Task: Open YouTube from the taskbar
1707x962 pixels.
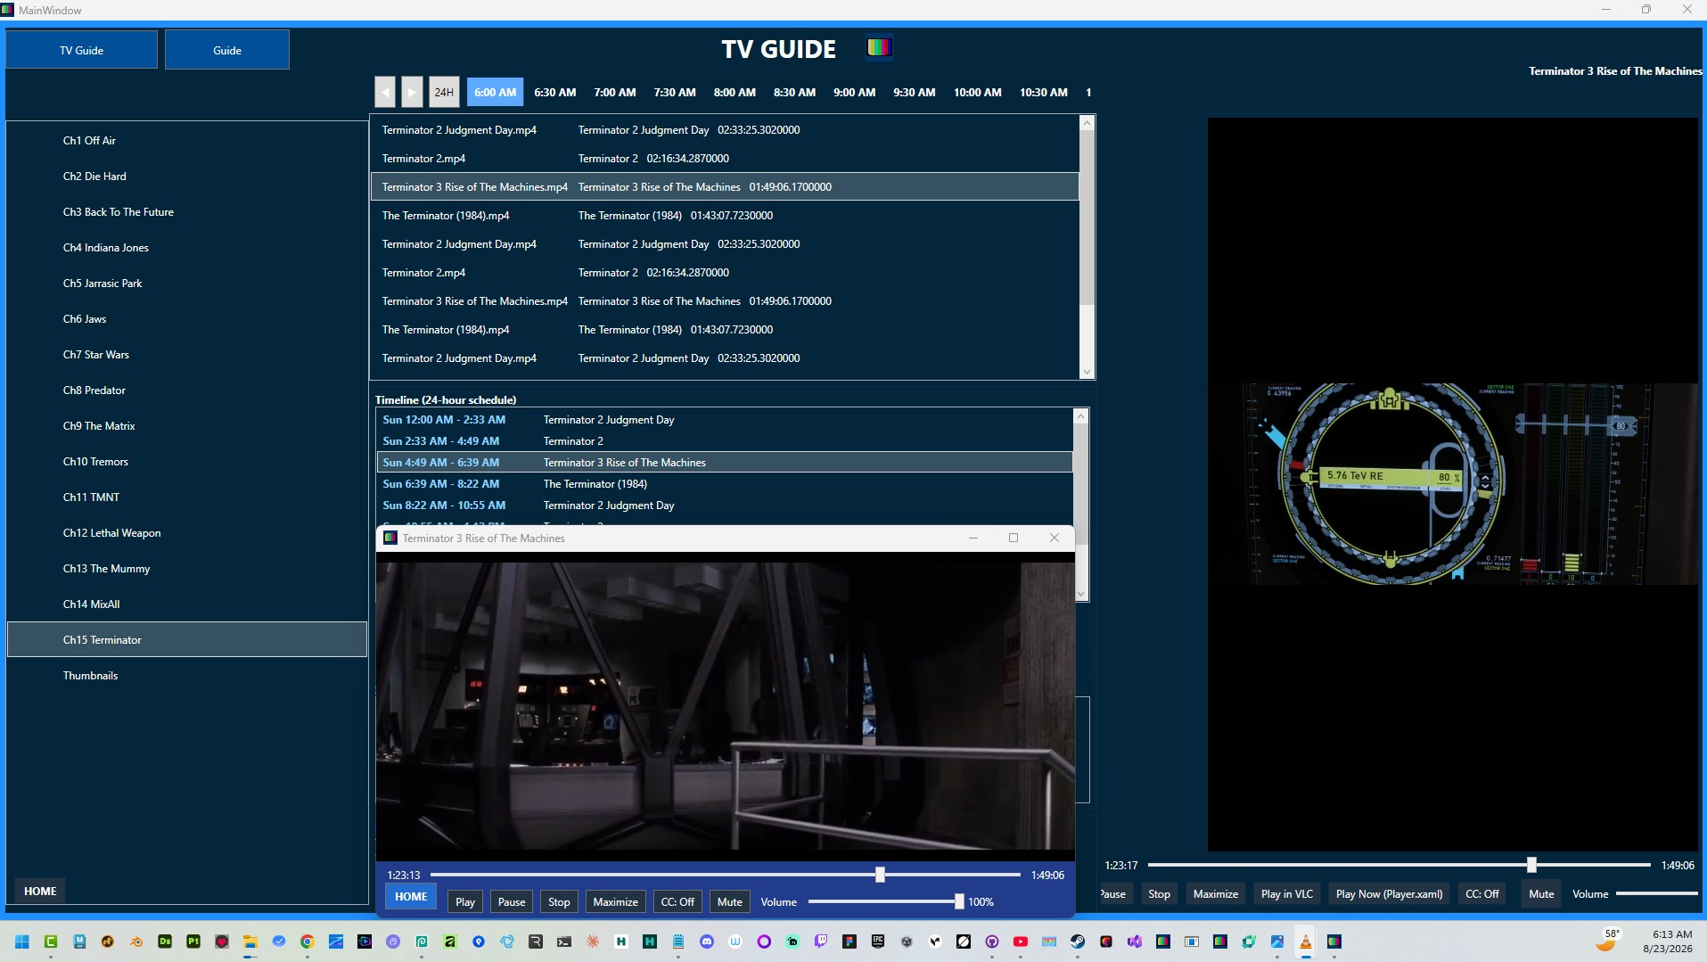Action: pyautogui.click(x=1021, y=941)
